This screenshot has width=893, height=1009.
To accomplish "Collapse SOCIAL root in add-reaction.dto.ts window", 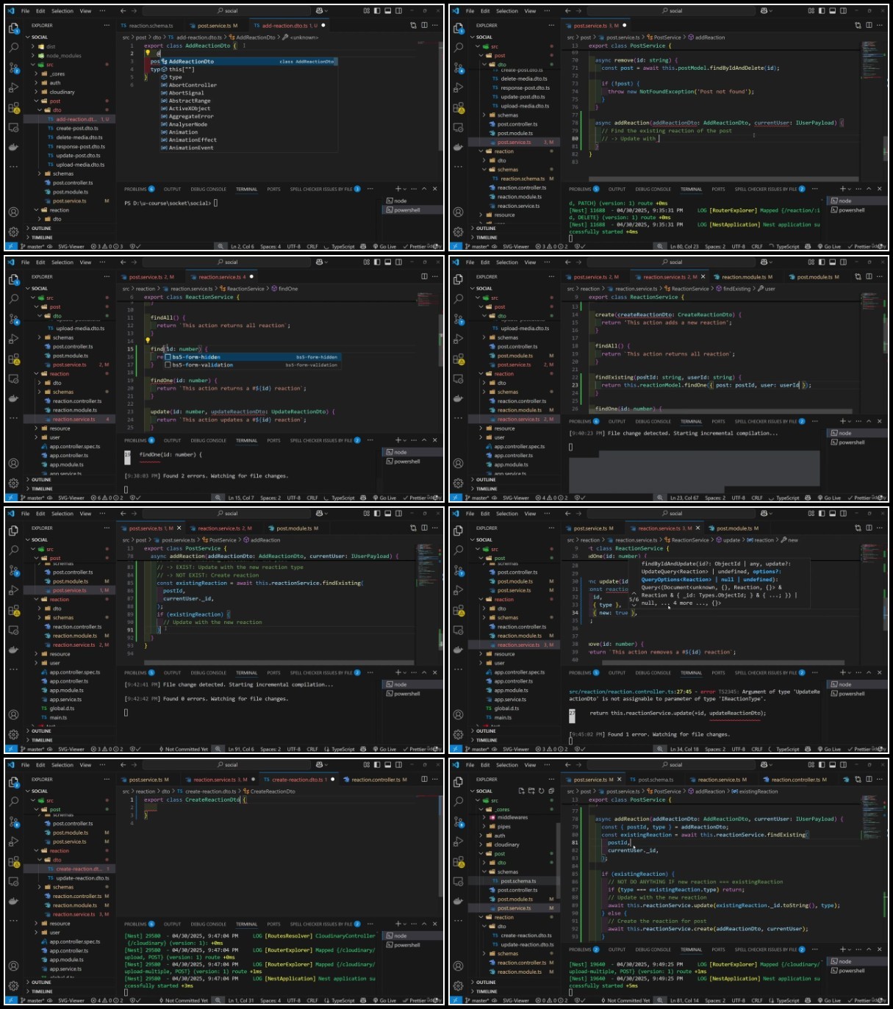I will click(x=69, y=37).
